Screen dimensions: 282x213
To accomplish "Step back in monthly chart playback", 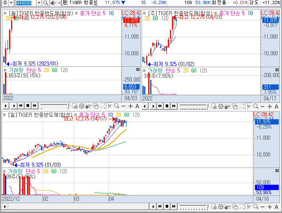I will point(6,106).
